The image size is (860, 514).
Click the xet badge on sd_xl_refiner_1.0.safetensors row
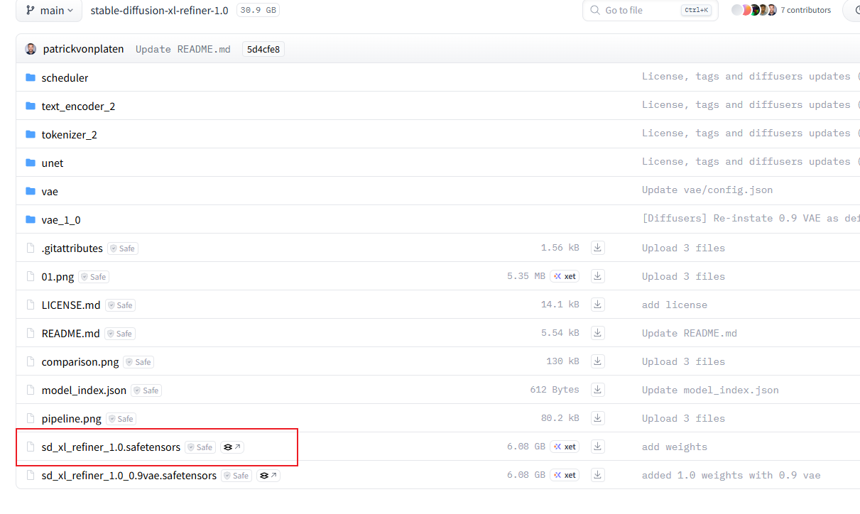(565, 447)
